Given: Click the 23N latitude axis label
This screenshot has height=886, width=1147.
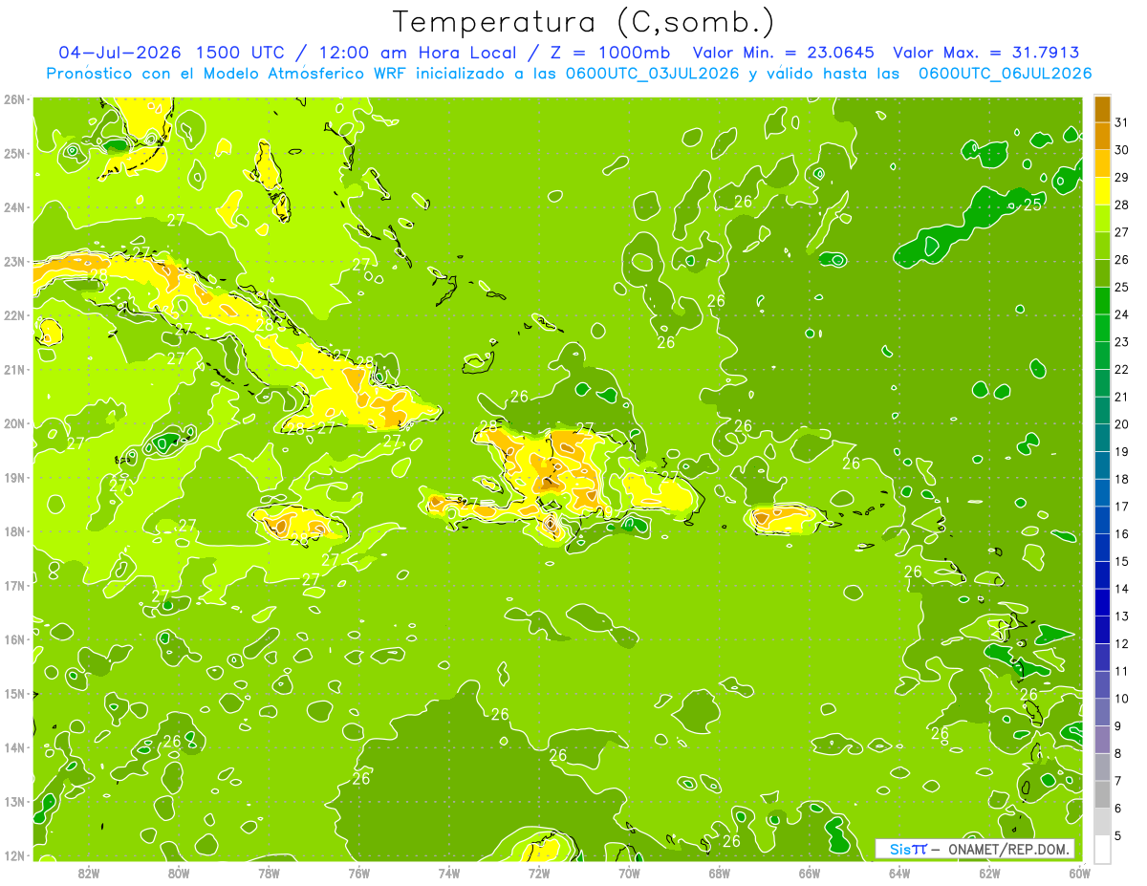Looking at the screenshot, I should click(13, 261).
